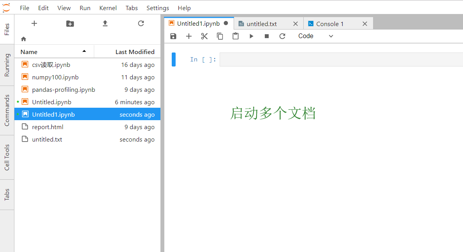The height and width of the screenshot is (252, 463).
Task: Select pandas-profiling.ipynb in file list
Action: 87,89
